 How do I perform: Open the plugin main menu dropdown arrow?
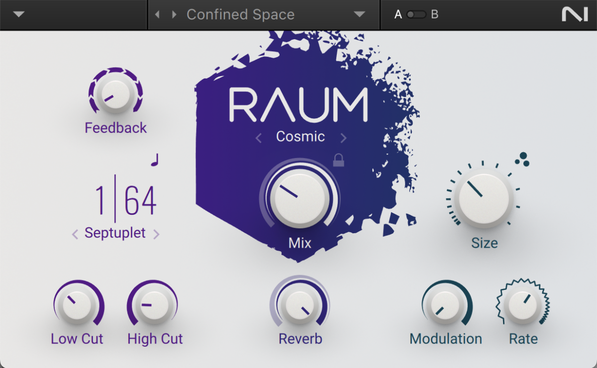coord(19,14)
